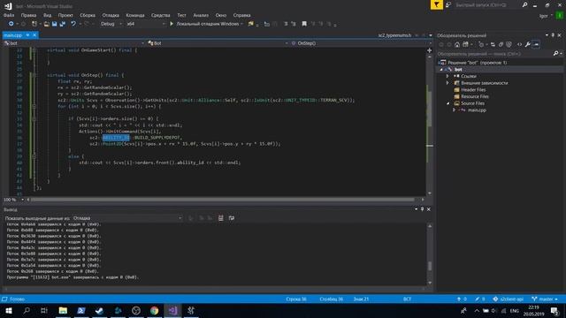Click the Save file toolbar icon
This screenshot has width=566, height=318.
tap(55, 24)
